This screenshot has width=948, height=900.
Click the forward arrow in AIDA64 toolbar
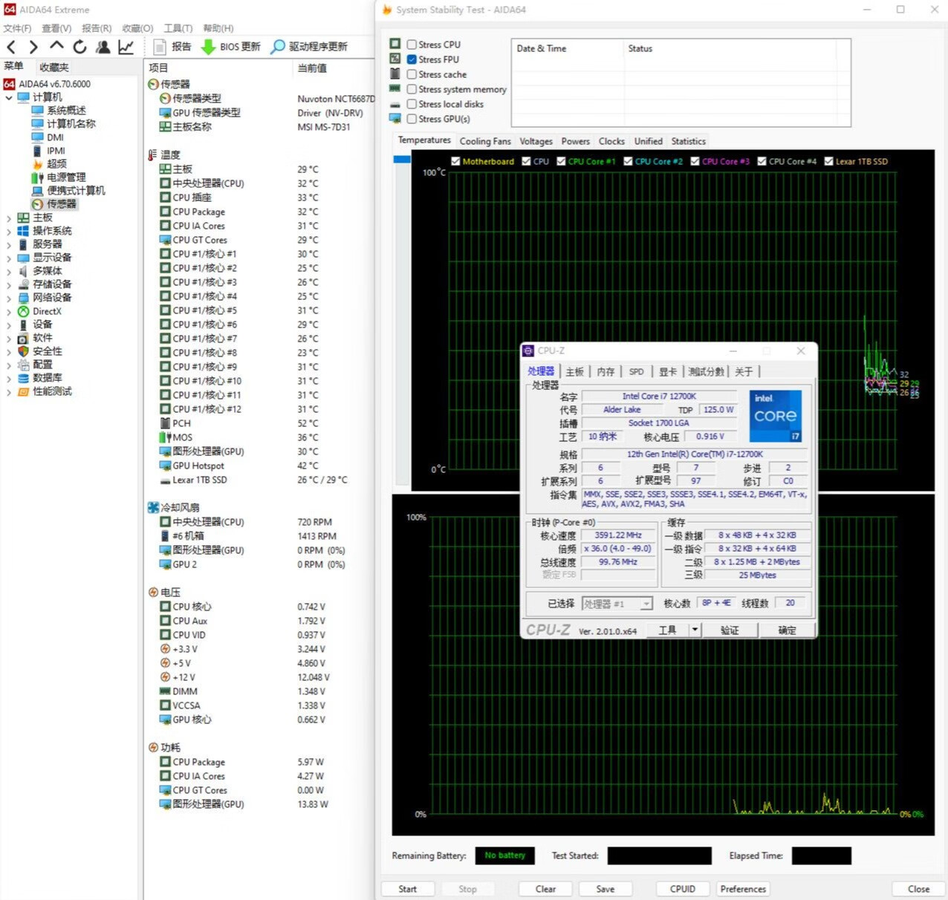click(x=33, y=47)
